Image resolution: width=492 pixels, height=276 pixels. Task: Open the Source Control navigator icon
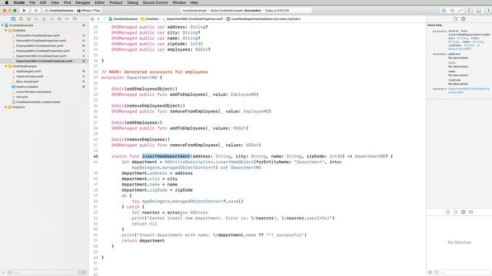21,19
